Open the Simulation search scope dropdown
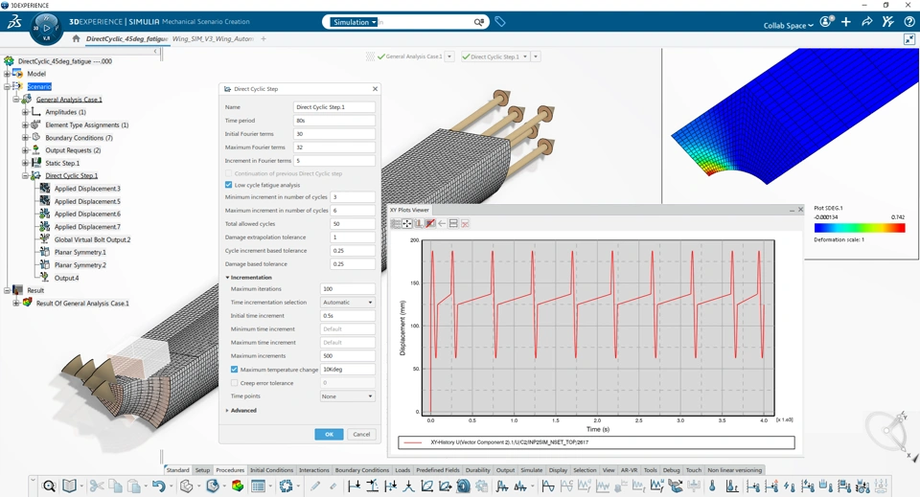 click(354, 22)
